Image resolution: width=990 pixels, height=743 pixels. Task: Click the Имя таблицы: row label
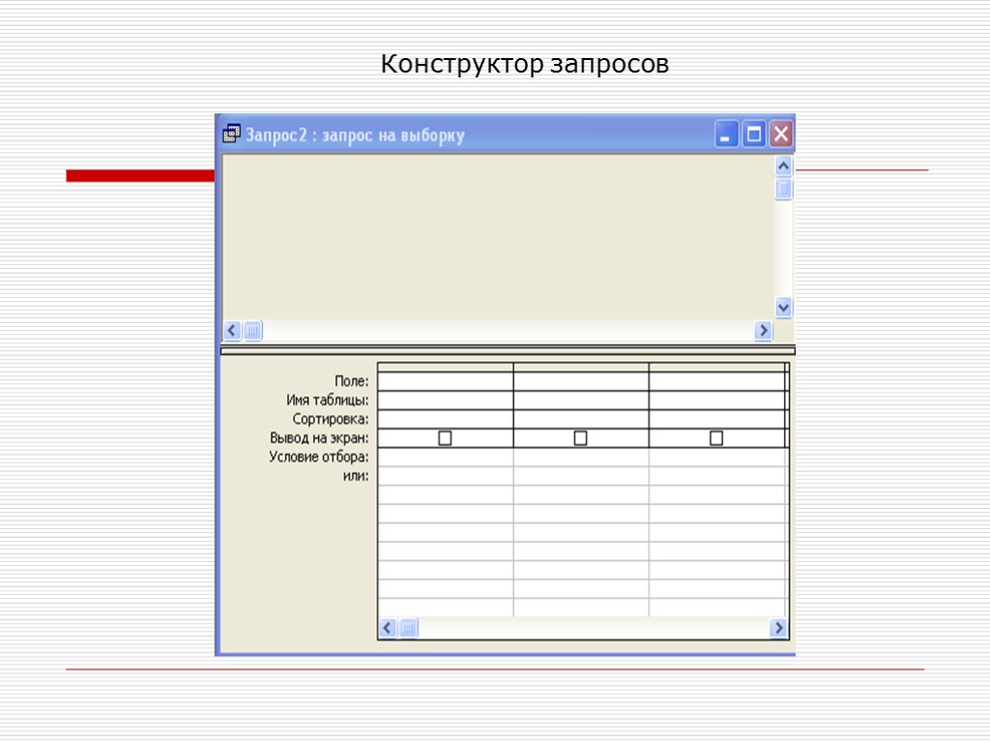pyautogui.click(x=327, y=400)
